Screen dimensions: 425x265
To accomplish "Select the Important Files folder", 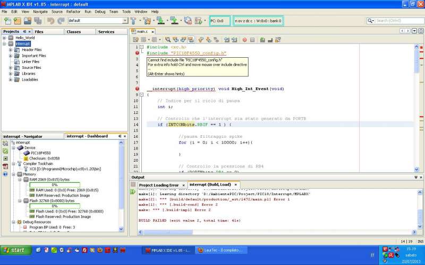I will coord(34,56).
